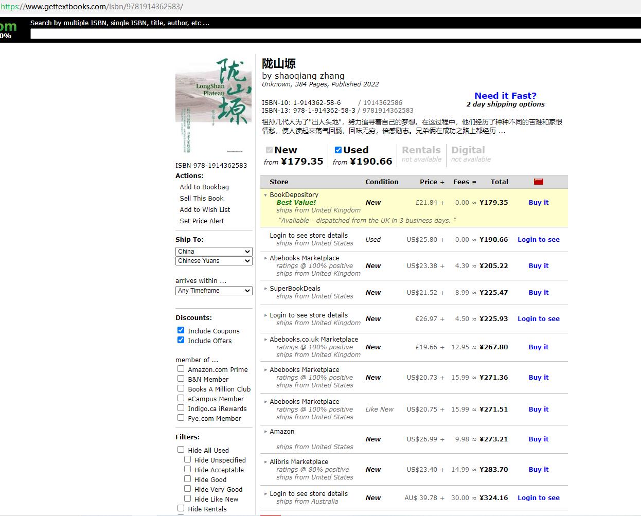Check Hide Acceptable filter
This screenshot has width=641, height=516.
[x=187, y=469]
